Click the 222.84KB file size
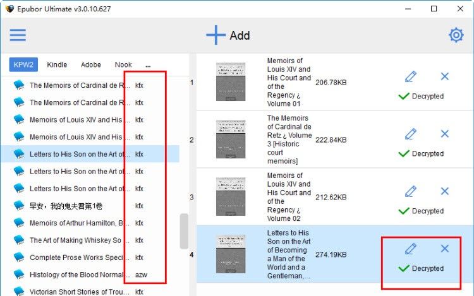 [x=331, y=139]
